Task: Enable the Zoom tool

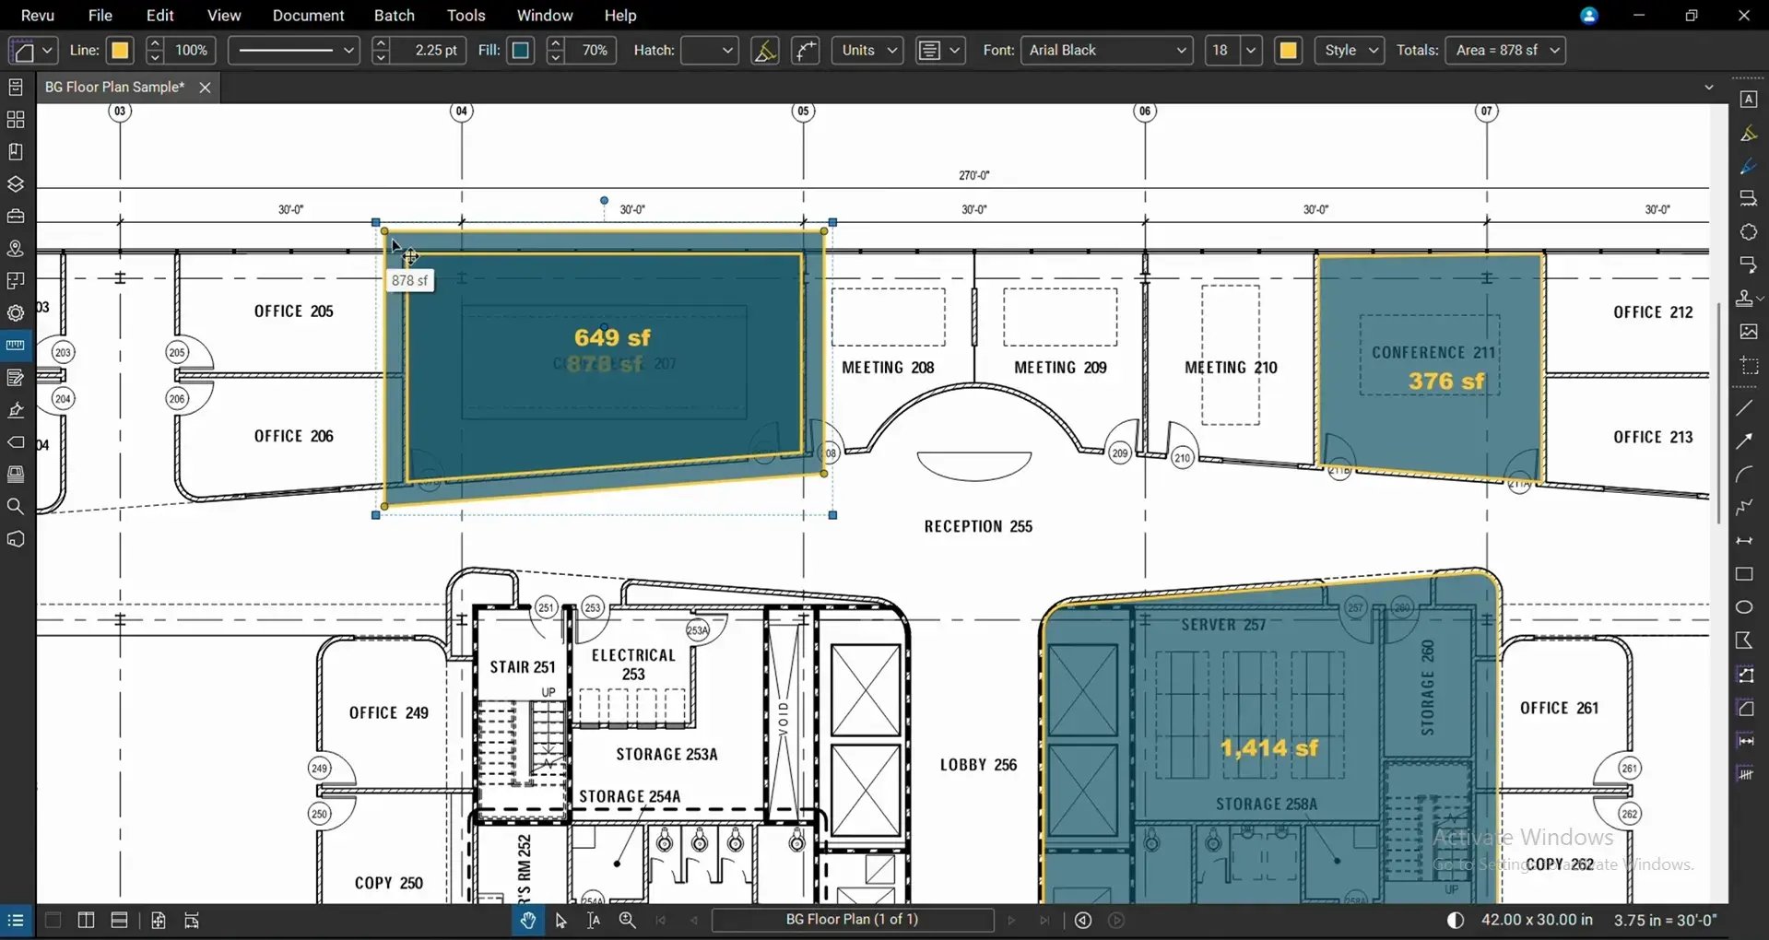Action: [627, 921]
